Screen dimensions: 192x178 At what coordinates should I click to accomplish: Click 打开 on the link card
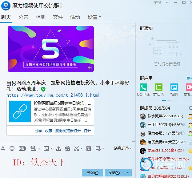[87, 131]
